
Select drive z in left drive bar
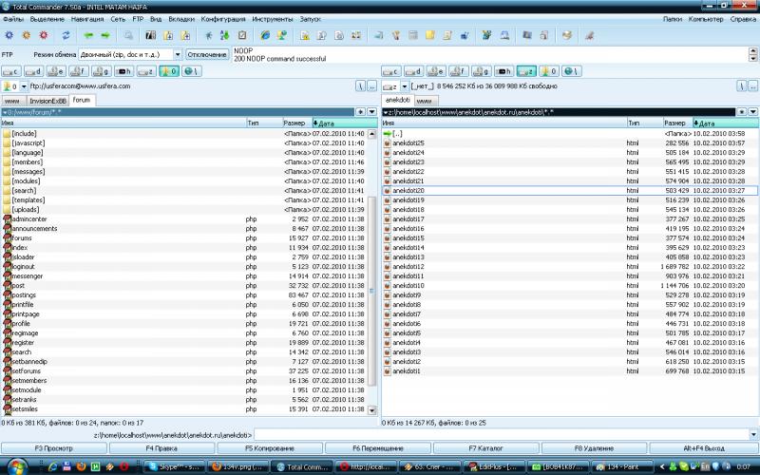click(x=146, y=71)
